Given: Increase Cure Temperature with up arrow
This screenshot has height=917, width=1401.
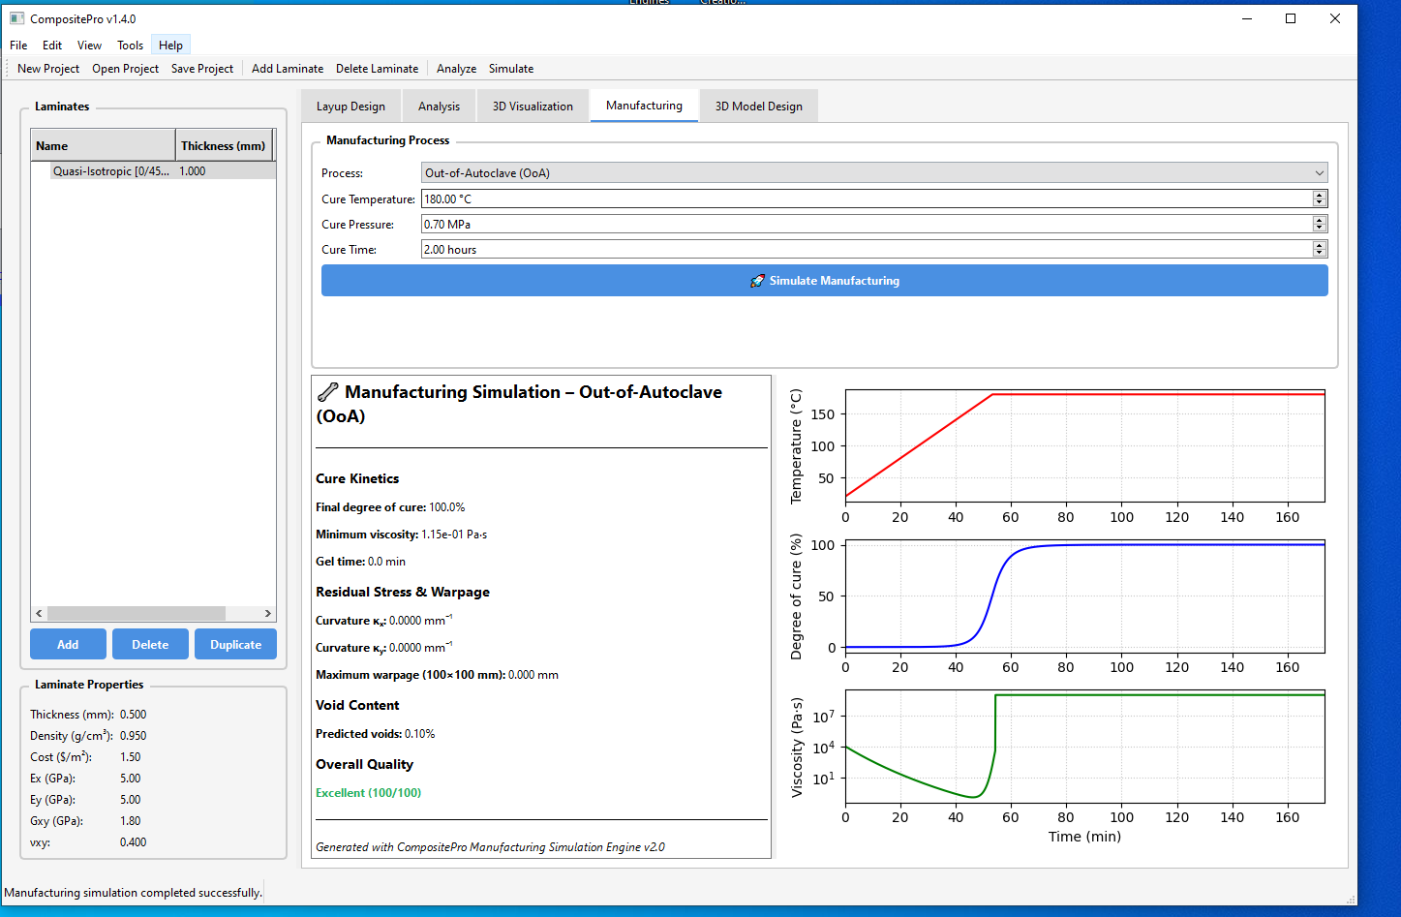Looking at the screenshot, I should pos(1319,195).
